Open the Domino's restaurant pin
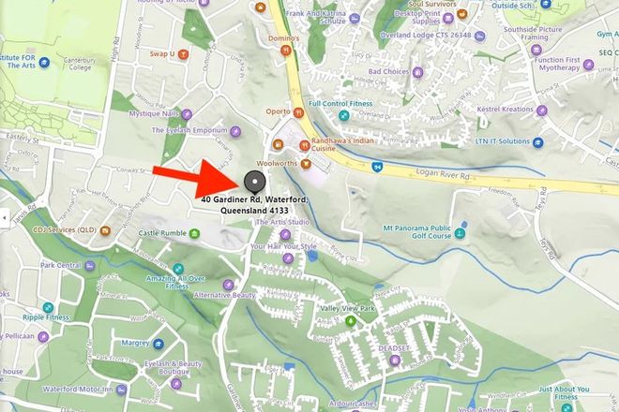Image resolution: width=619 pixels, height=412 pixels. pos(285,50)
